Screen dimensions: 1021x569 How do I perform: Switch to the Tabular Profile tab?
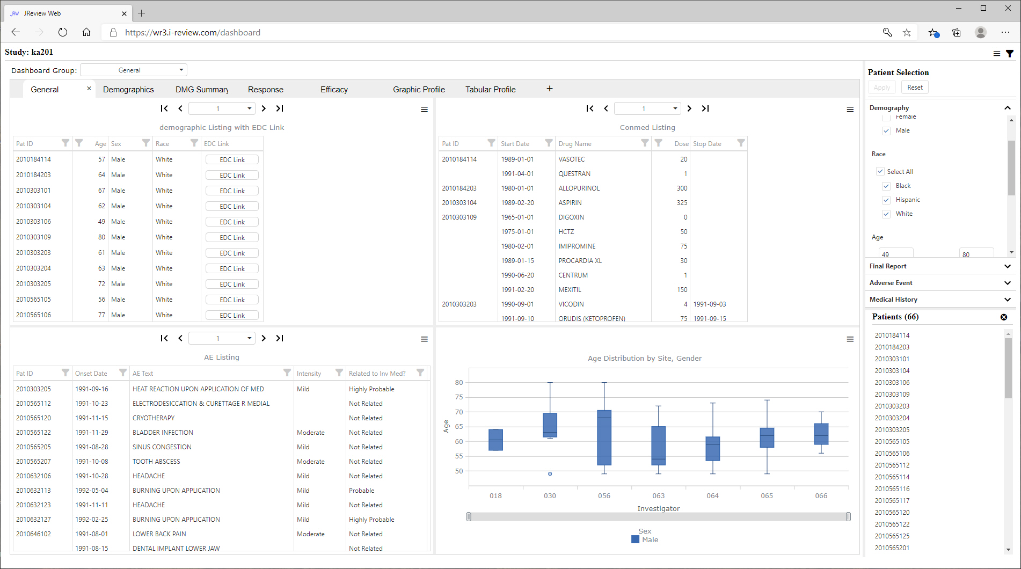pos(491,90)
